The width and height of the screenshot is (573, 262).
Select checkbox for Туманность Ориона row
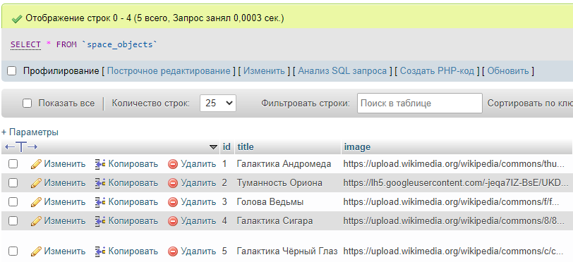click(13, 182)
